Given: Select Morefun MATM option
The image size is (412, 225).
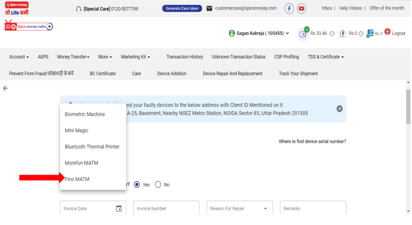Looking at the screenshot, I should coord(93,163).
